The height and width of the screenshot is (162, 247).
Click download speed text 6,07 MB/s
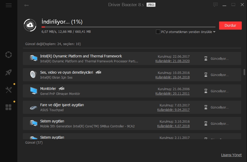point(49,32)
